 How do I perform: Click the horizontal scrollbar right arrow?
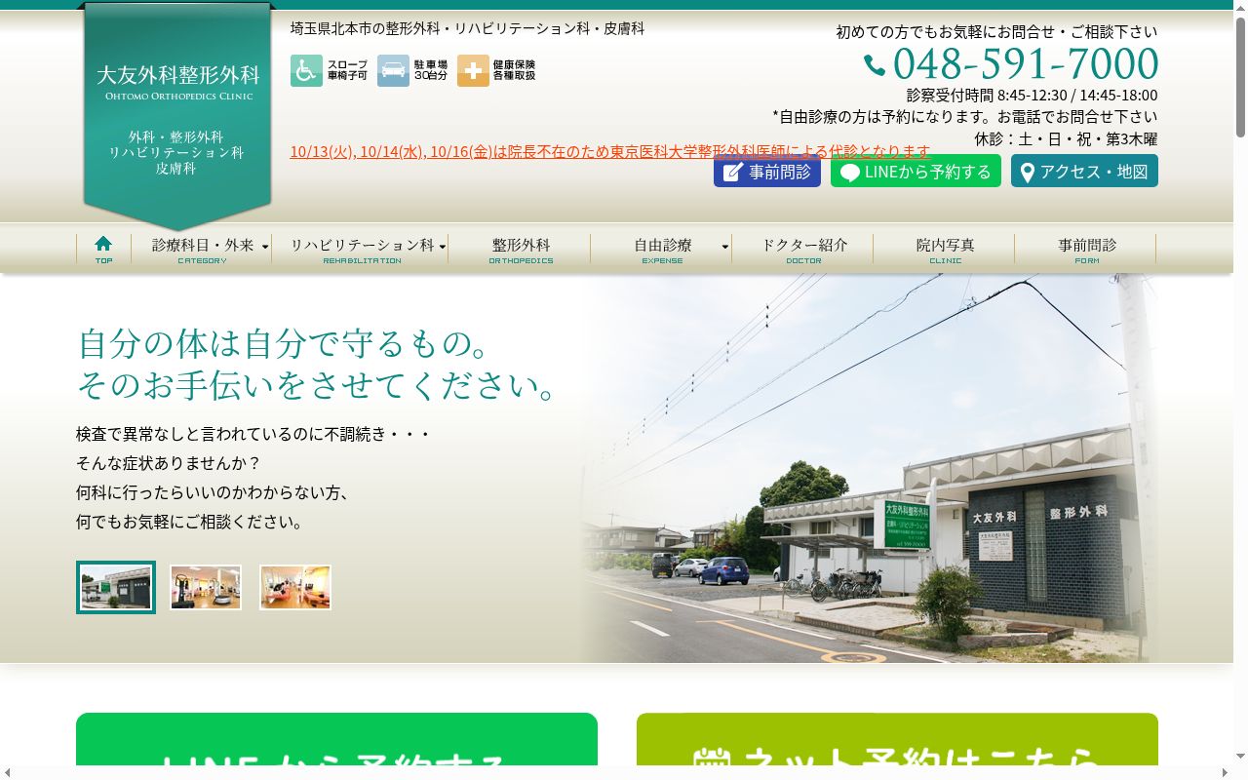click(x=1227, y=772)
